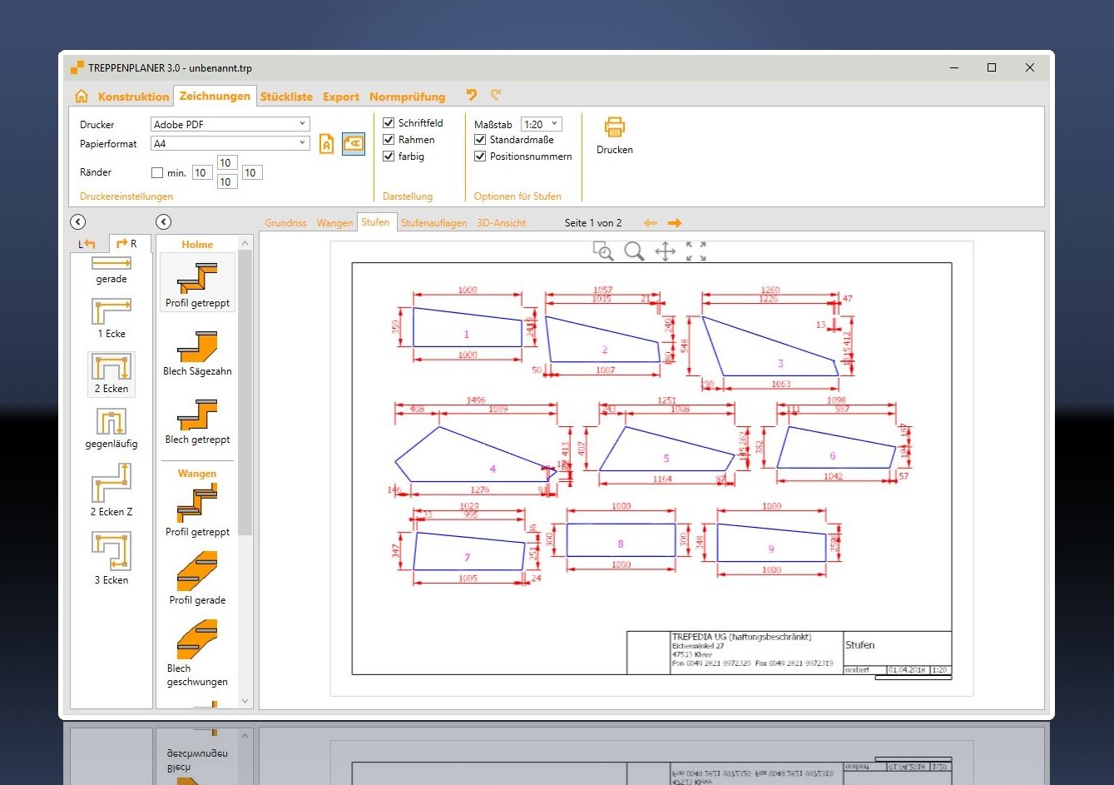1114x785 pixels.
Task: Open the Normprüfung tab
Action: pyautogui.click(x=408, y=97)
